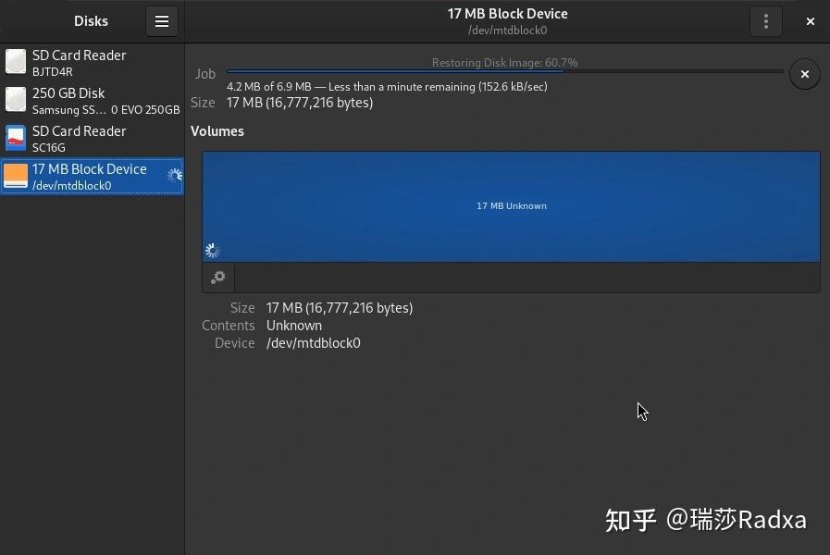
Task: Cancel the Restoring Disk Image job
Action: (x=804, y=74)
